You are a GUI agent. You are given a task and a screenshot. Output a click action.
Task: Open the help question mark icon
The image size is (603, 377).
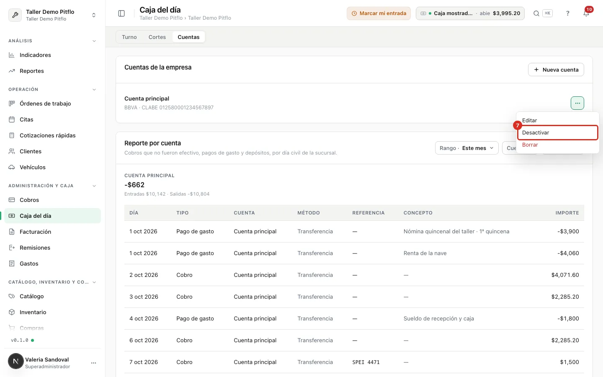tap(568, 13)
